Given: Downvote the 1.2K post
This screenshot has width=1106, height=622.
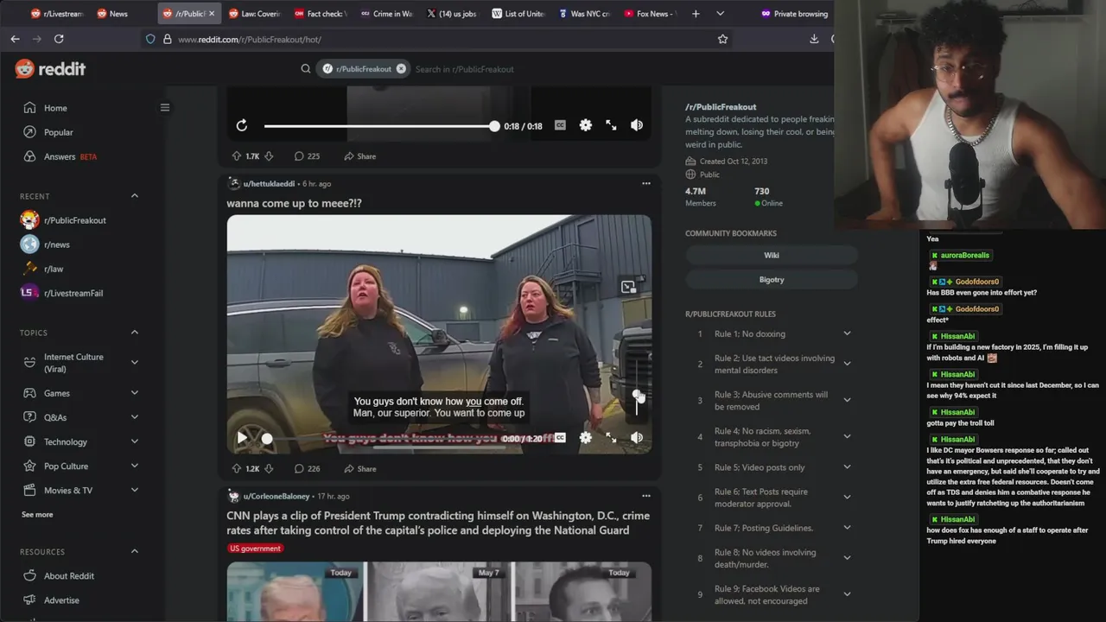Looking at the screenshot, I should click(269, 469).
